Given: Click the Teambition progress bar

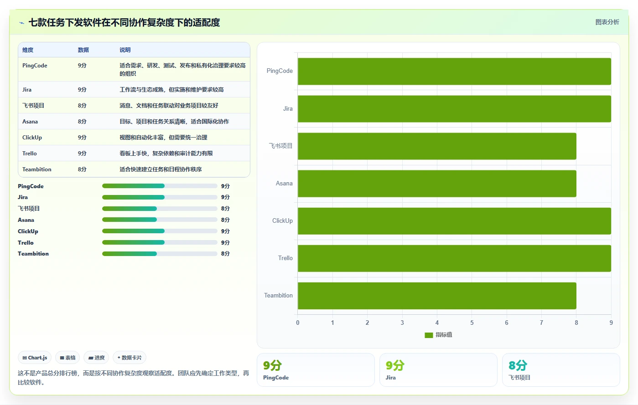Looking at the screenshot, I should click(x=160, y=254).
